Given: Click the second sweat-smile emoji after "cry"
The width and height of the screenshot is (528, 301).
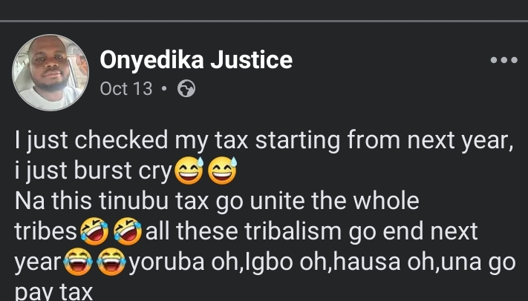Looking at the screenshot, I should pyautogui.click(x=222, y=172).
